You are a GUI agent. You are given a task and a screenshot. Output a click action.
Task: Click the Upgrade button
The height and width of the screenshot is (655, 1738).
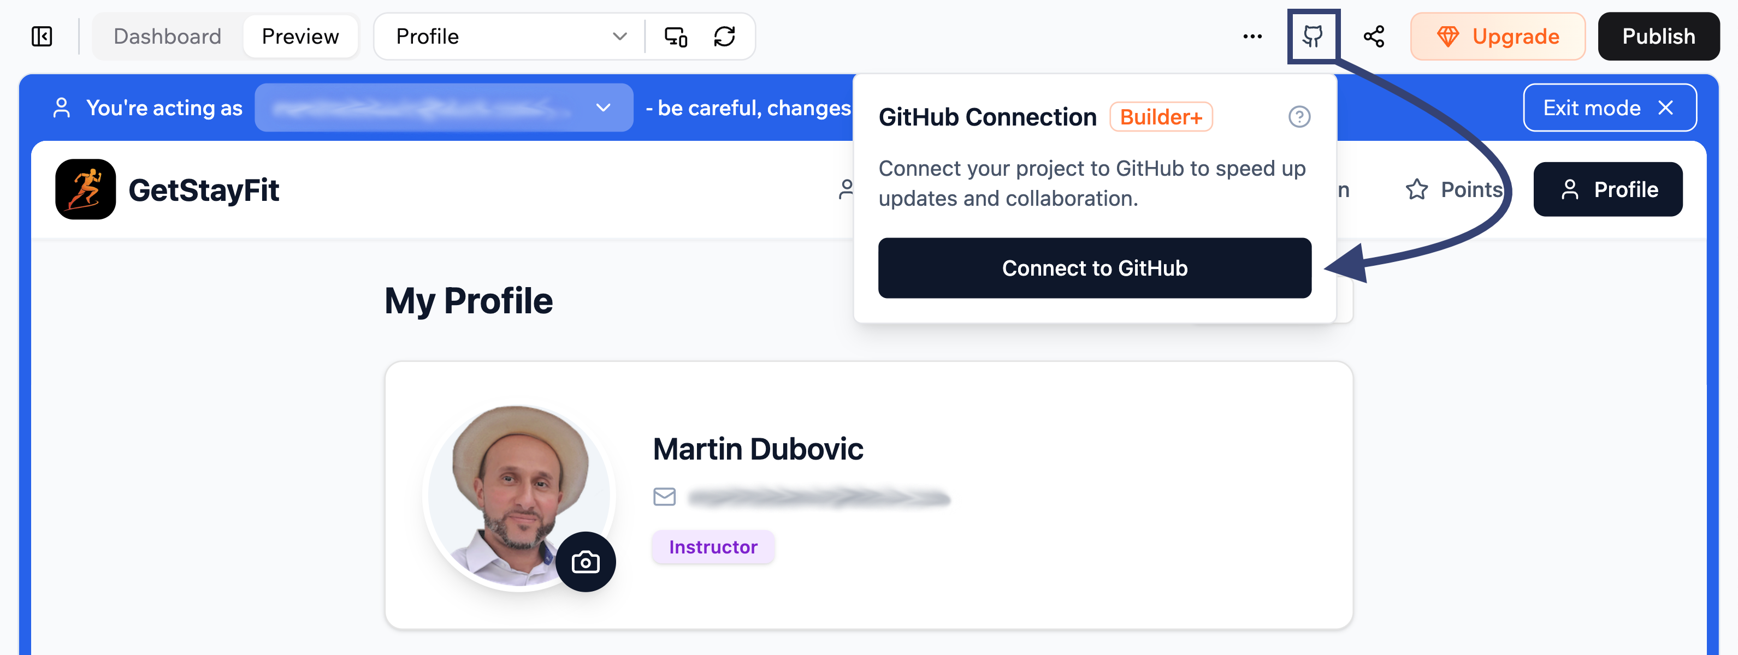1498,37
